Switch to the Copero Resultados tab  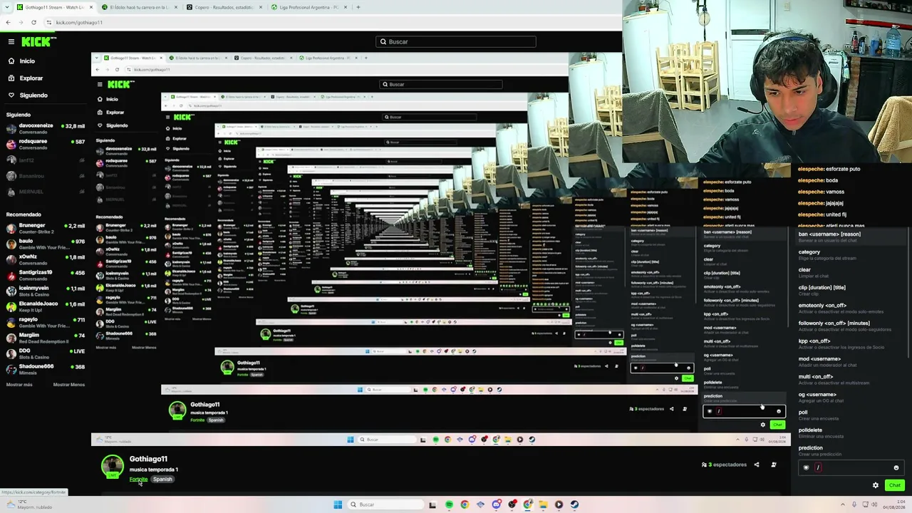coord(224,7)
